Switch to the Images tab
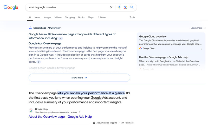The height and width of the screenshot is (126, 208). (47, 17)
